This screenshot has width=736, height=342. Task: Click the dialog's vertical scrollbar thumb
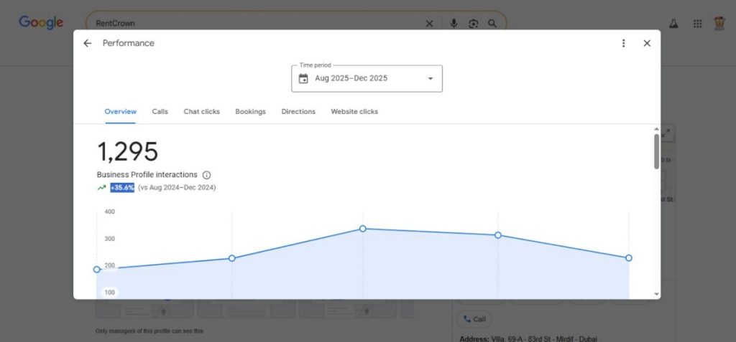[656, 151]
